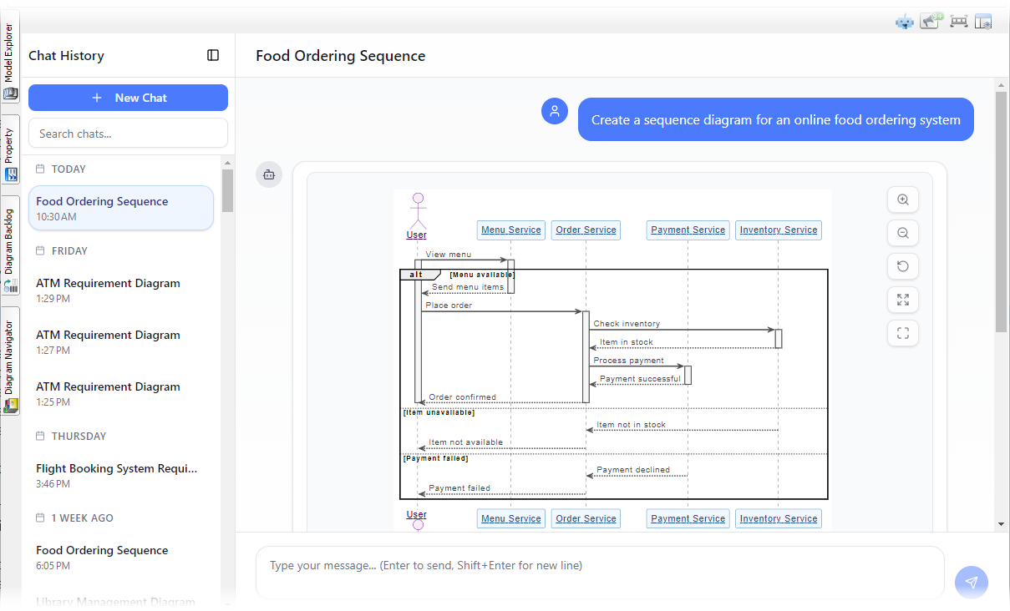Zoom out of the sequence diagram
Screen dimensions: 1010x611
902,233
